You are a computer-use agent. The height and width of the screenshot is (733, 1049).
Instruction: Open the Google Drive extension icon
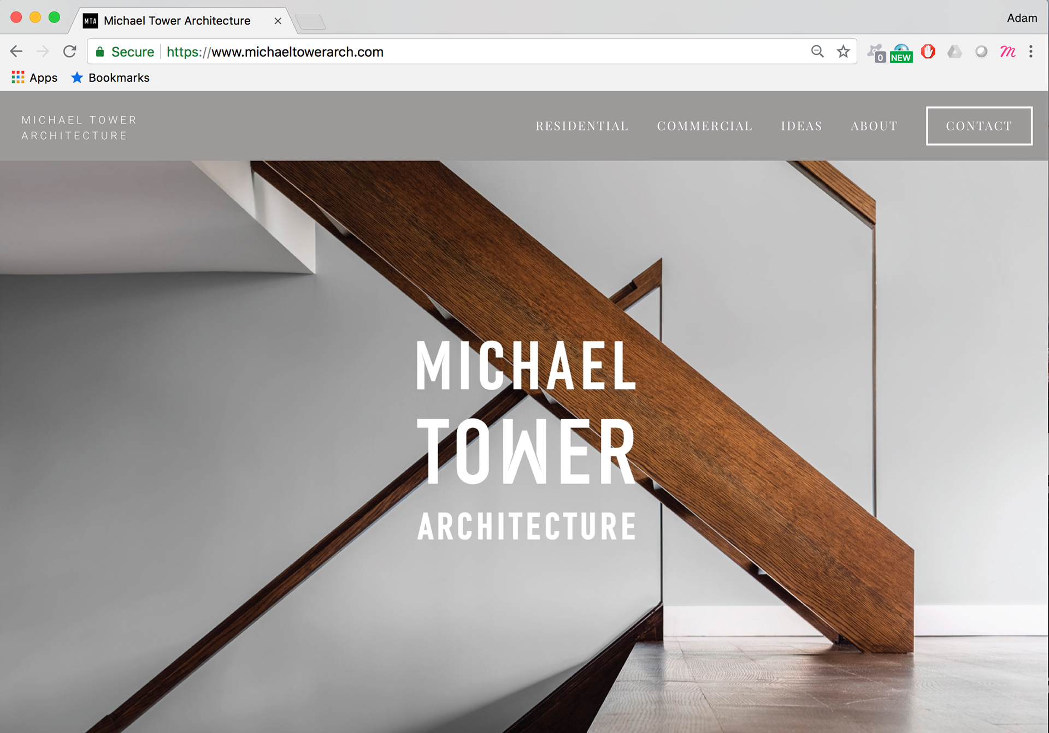point(954,52)
